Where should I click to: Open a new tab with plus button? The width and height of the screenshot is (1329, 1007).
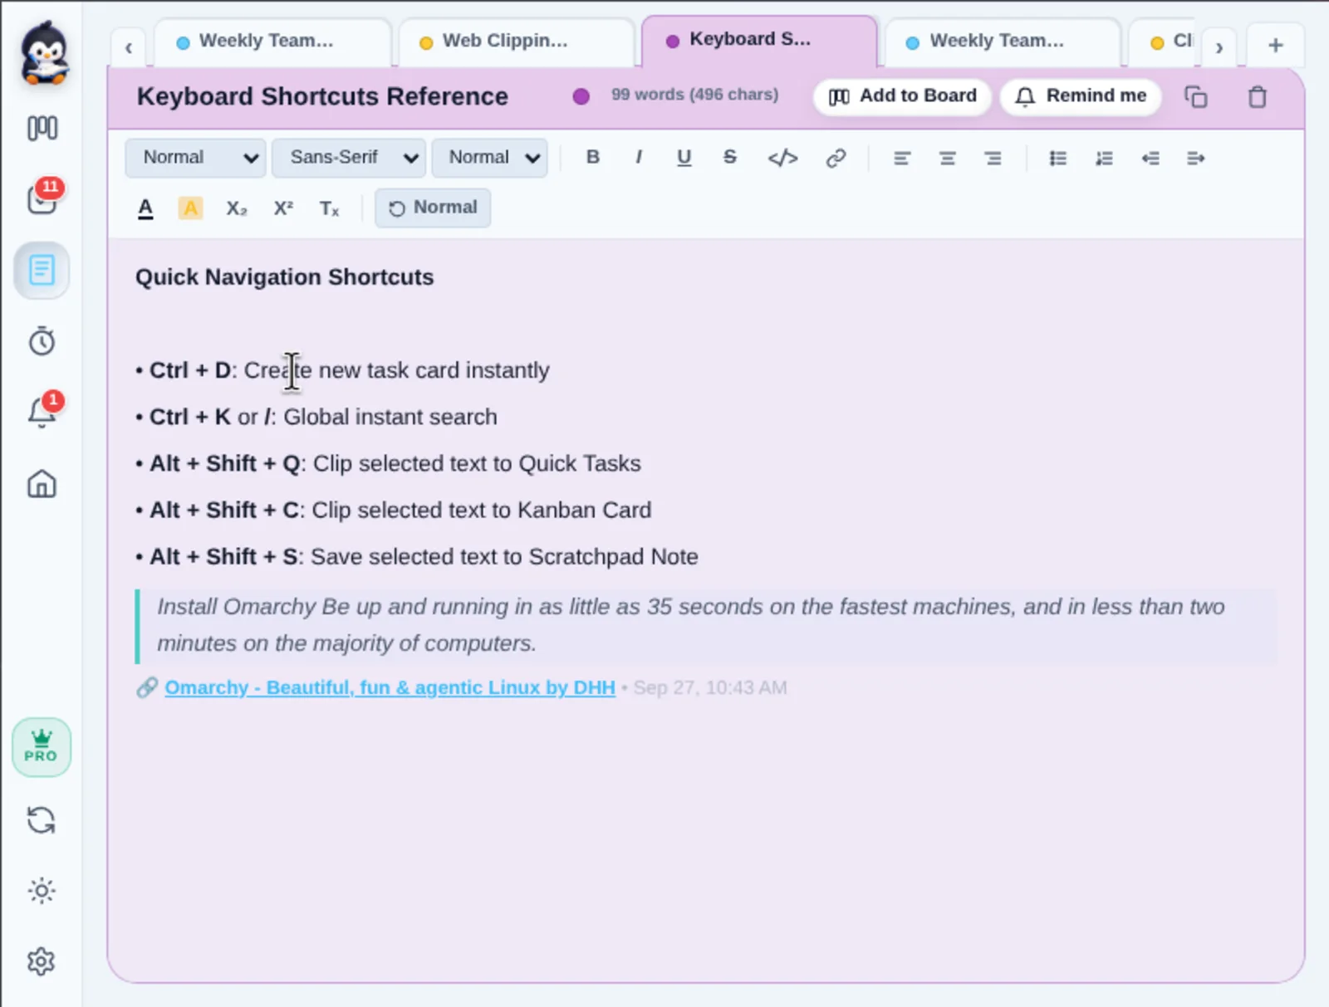(1276, 45)
